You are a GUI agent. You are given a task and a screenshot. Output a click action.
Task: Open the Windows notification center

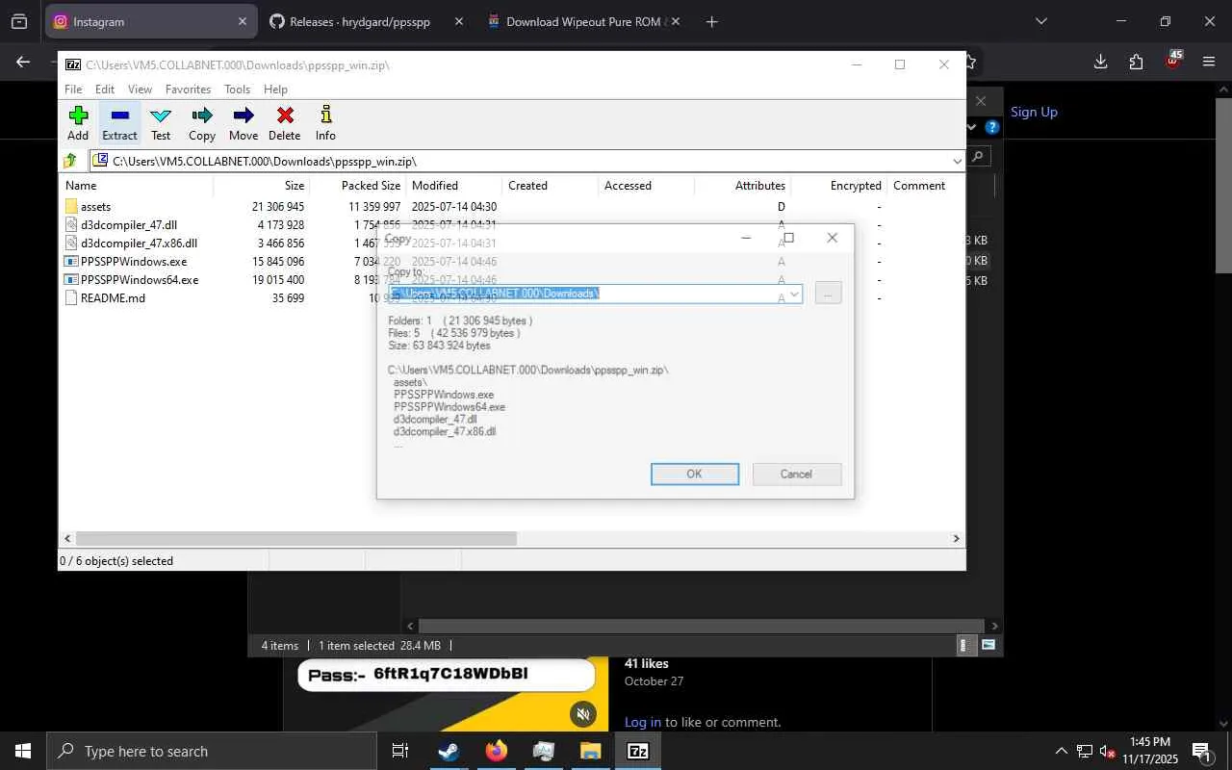[x=1201, y=751]
